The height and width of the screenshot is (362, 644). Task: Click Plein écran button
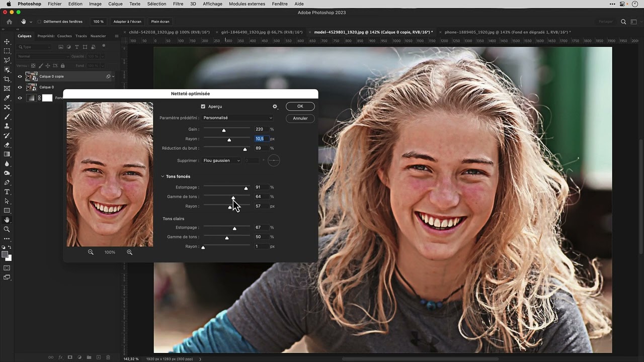(x=160, y=22)
